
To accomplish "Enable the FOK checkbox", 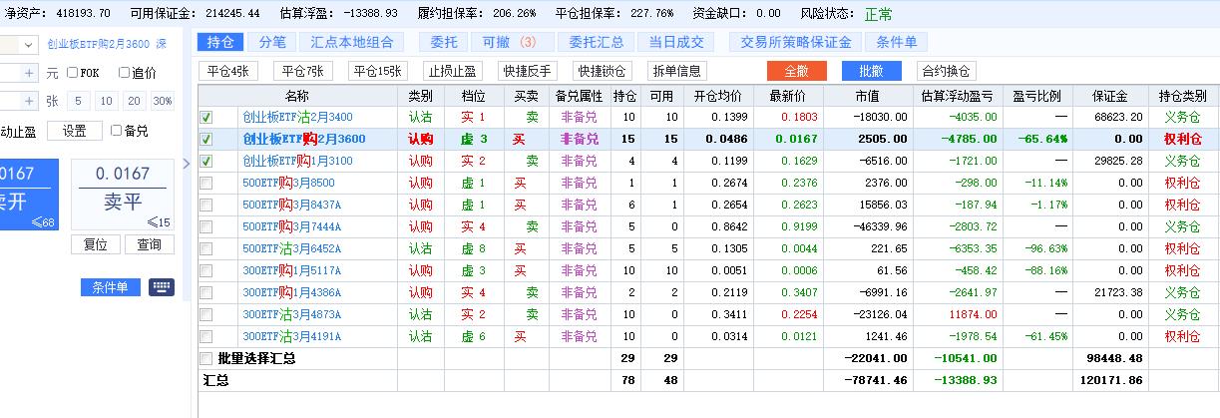I will tap(73, 73).
